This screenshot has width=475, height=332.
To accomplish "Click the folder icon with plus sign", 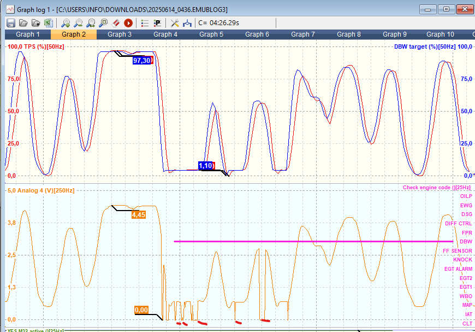I will point(35,23).
